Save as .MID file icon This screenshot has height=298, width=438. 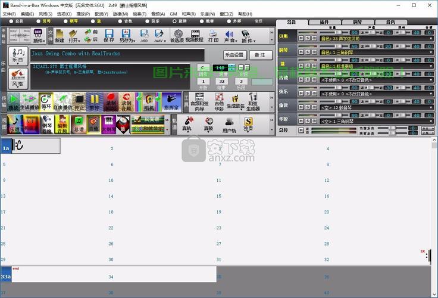pyautogui.click(x=144, y=36)
